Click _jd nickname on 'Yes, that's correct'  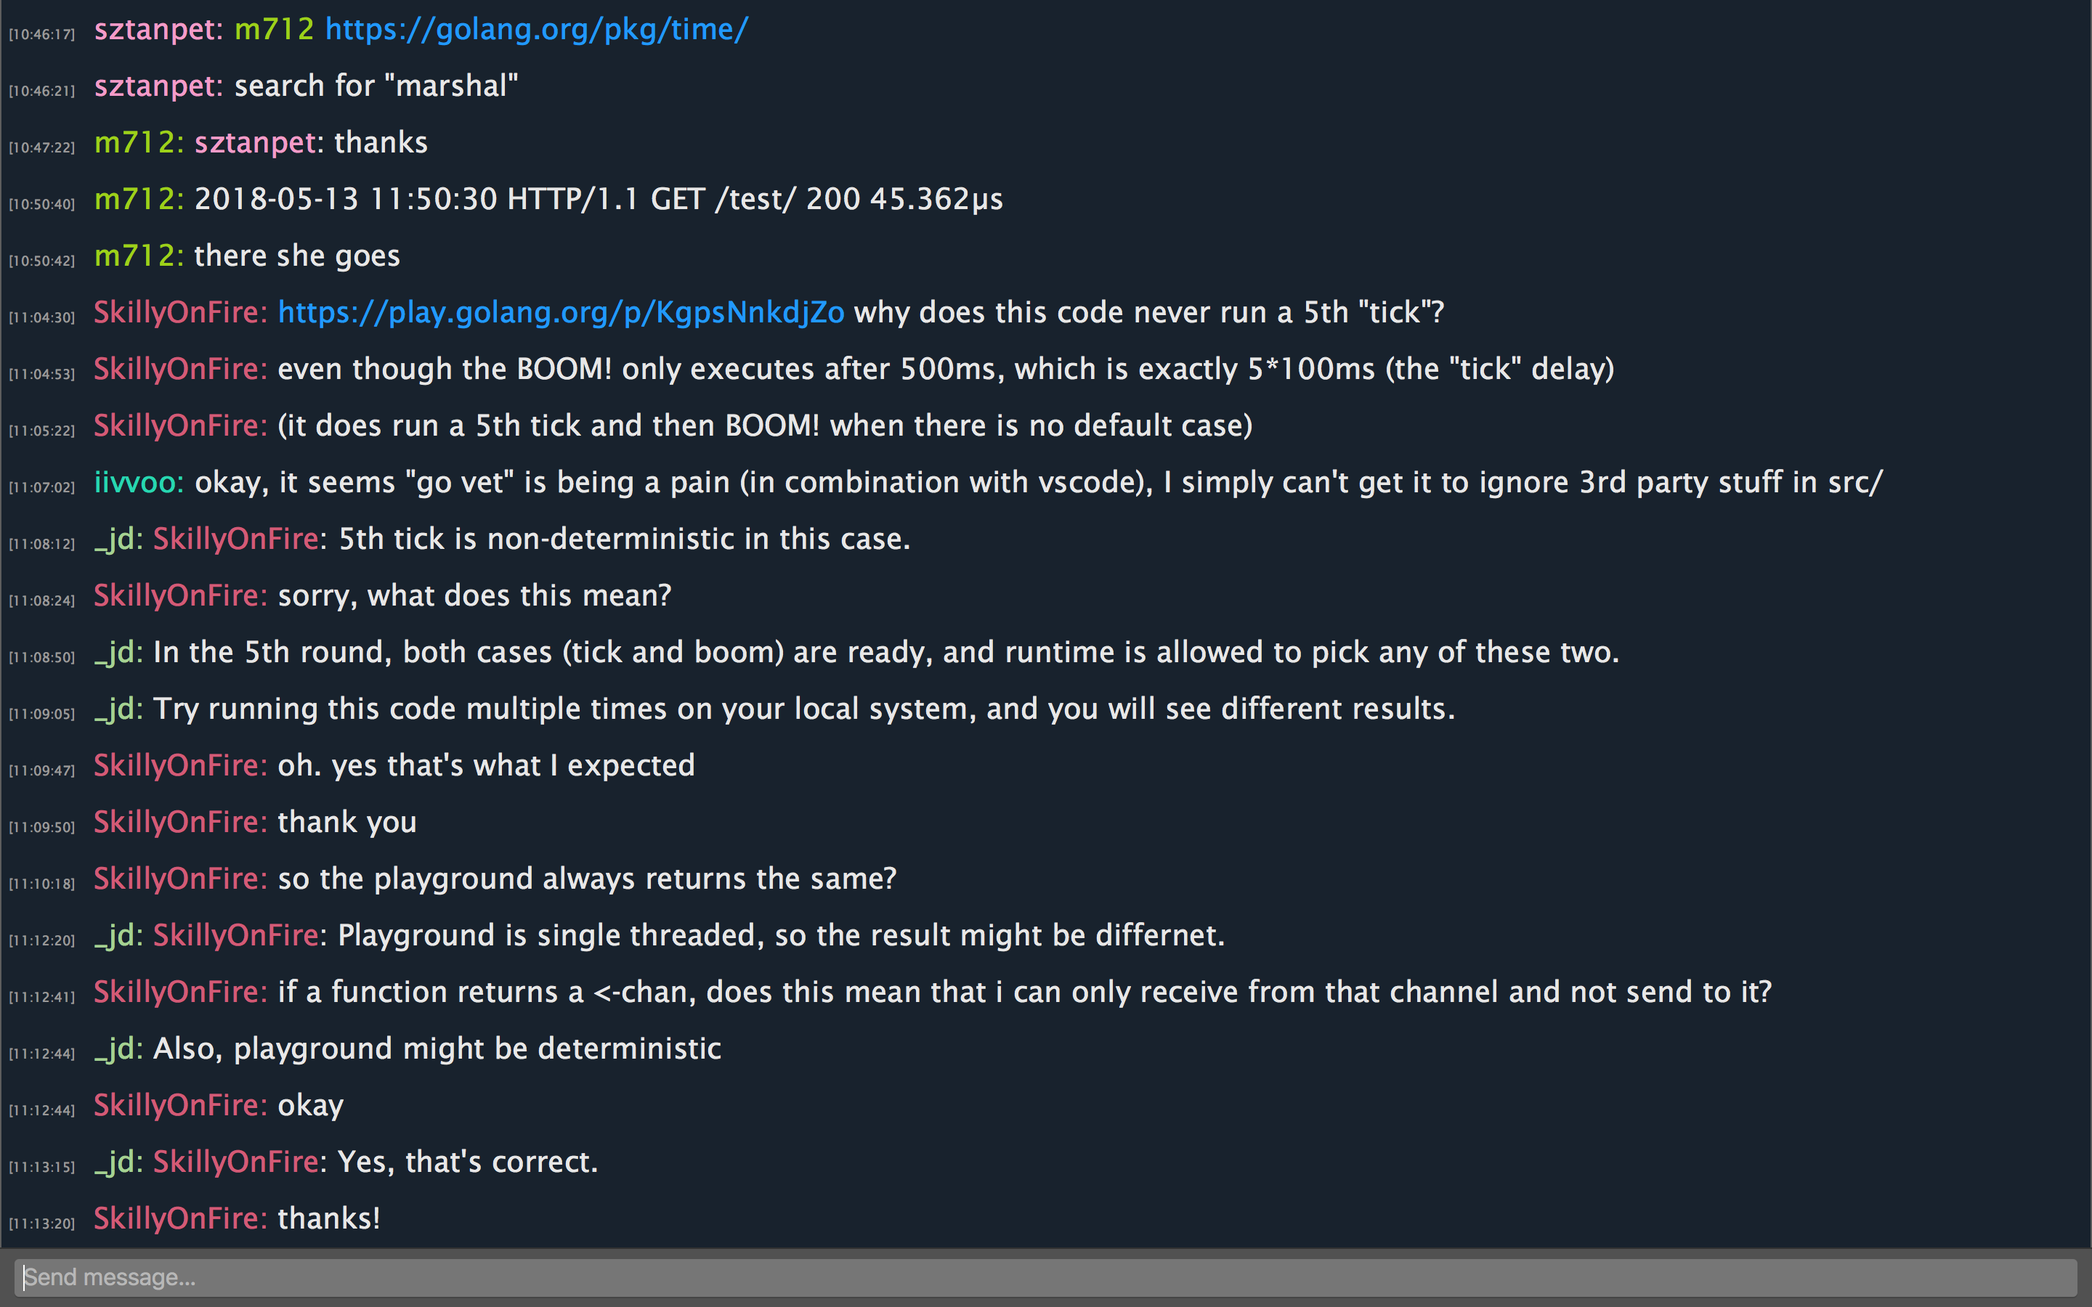(118, 1162)
